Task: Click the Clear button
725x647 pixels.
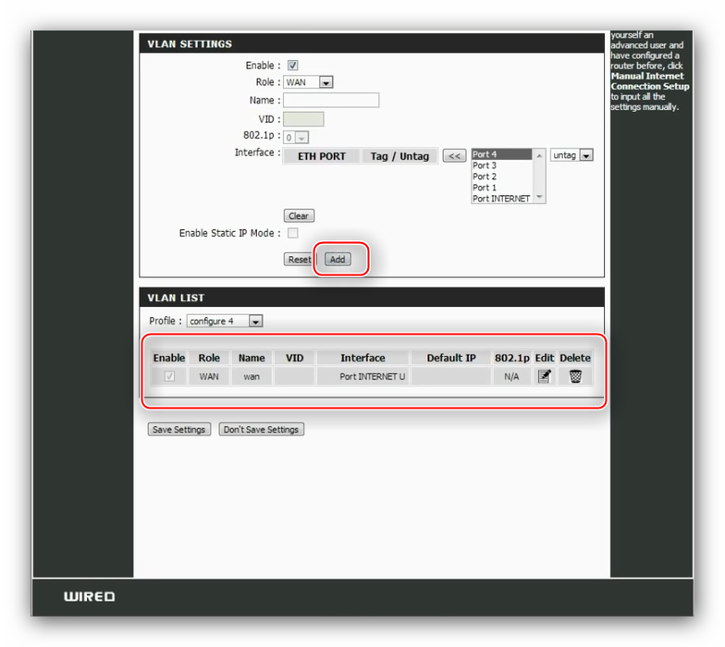Action: point(299,216)
